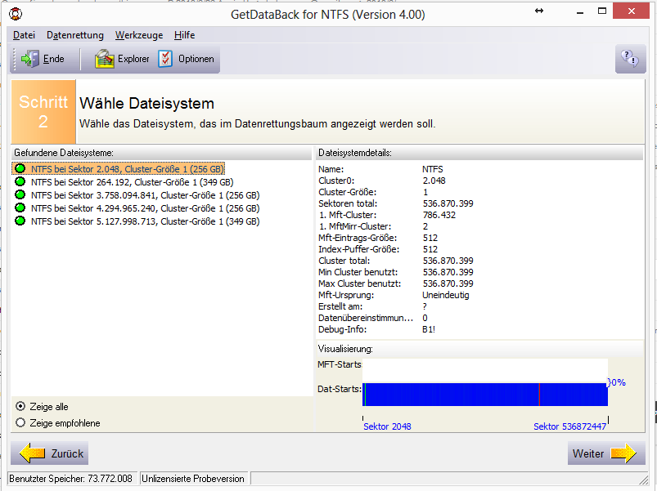The width and height of the screenshot is (657, 491).
Task: Click the Sektor 2048 link label
Action: click(387, 426)
